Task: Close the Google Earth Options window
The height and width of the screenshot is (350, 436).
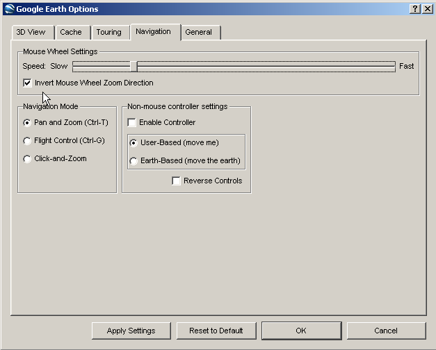Action: tap(428, 9)
